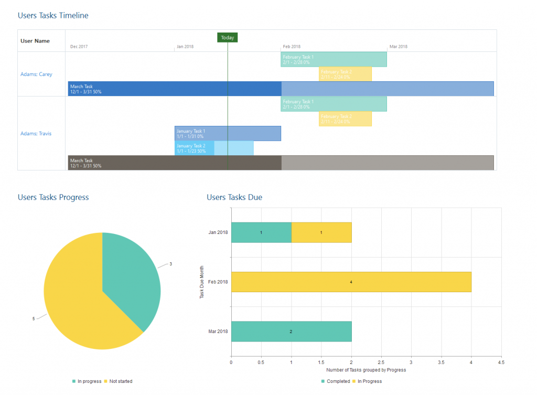The image size is (537, 395).
Task: Select the Today marker on the timeline
Action: tap(227, 37)
